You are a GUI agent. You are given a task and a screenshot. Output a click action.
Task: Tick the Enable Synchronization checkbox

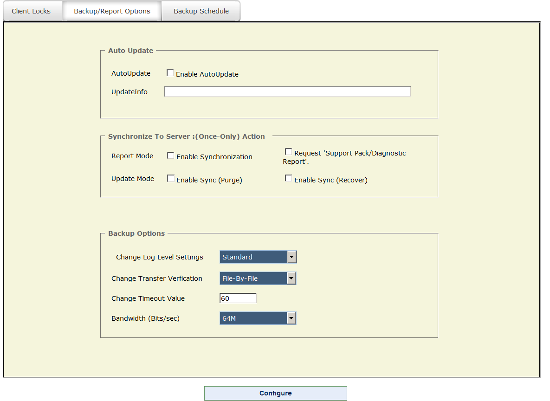pyautogui.click(x=170, y=155)
